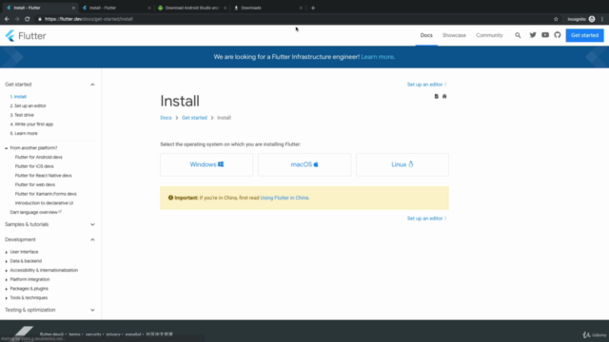Open Flutter for web devs
The width and height of the screenshot is (609, 342).
(x=35, y=184)
